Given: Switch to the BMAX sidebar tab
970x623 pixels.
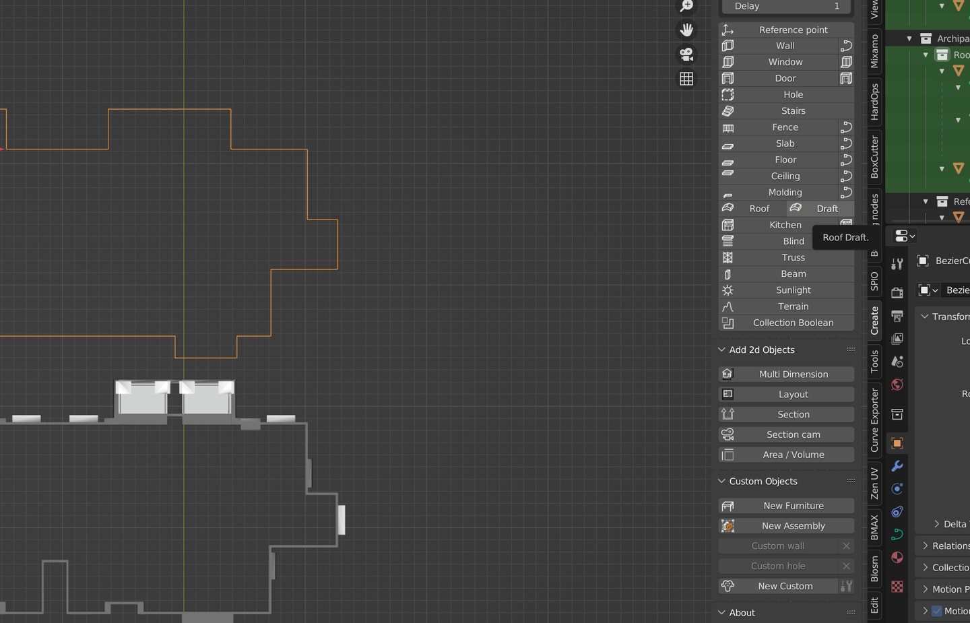Looking at the screenshot, I should (x=874, y=527).
